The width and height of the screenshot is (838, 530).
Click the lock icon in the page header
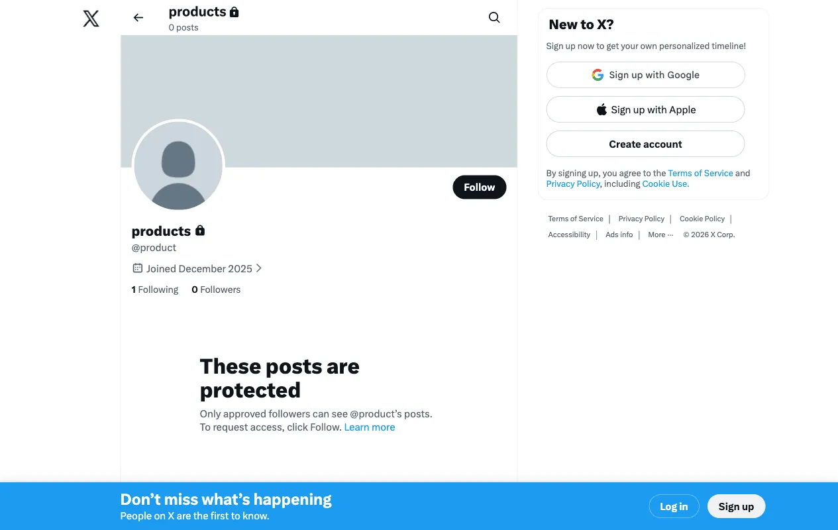click(x=235, y=11)
